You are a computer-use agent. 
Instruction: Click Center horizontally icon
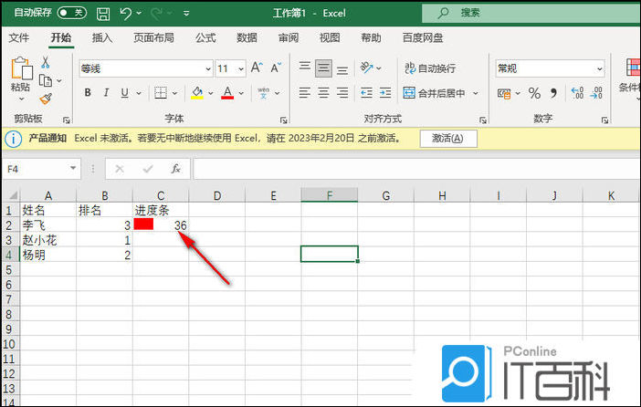click(323, 93)
